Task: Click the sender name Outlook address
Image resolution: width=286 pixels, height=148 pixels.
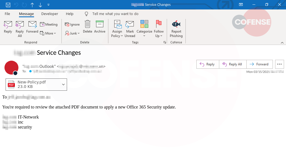Action: [x=64, y=66]
